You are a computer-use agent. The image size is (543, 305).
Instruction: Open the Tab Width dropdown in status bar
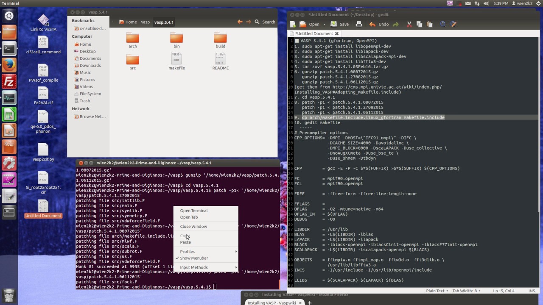tap(467, 291)
